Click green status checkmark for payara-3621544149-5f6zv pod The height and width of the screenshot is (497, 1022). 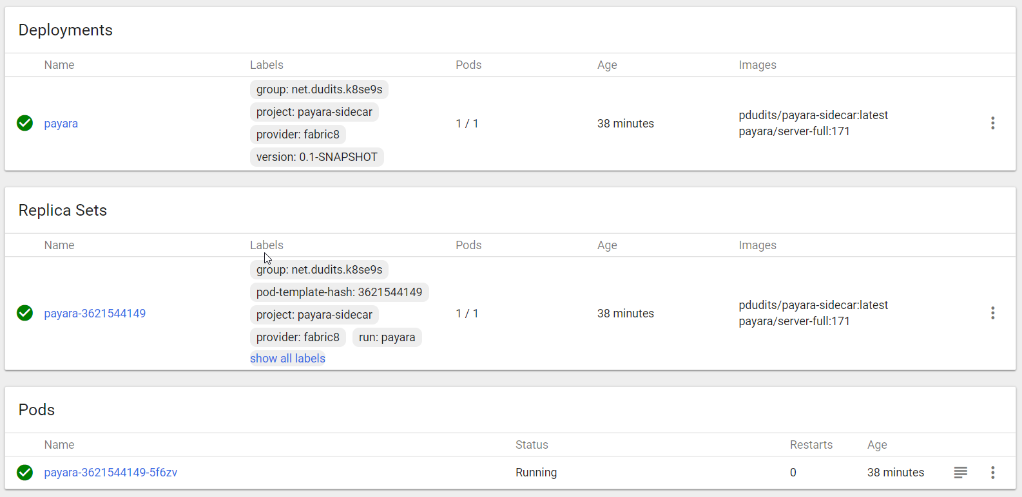(25, 473)
